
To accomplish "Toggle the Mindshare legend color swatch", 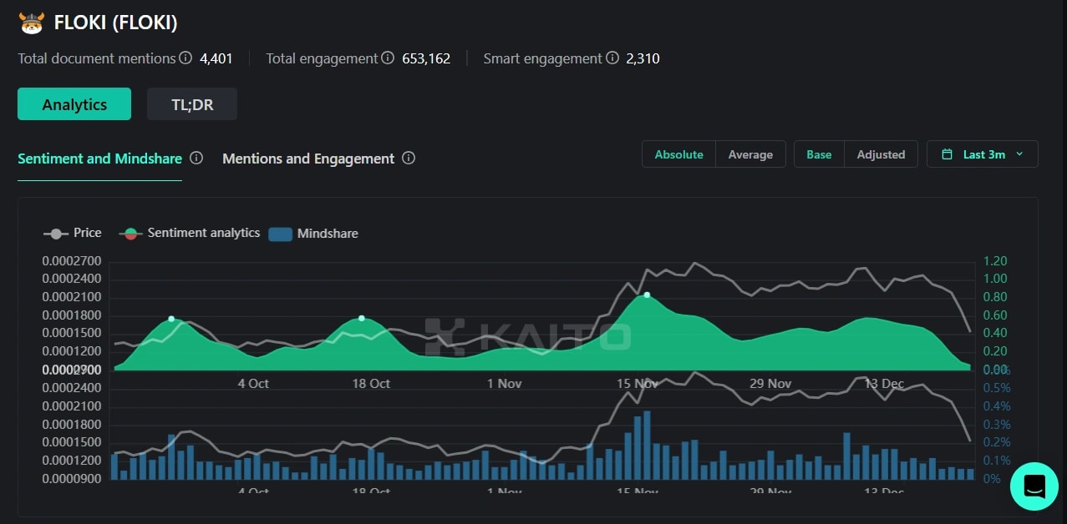I will point(280,234).
